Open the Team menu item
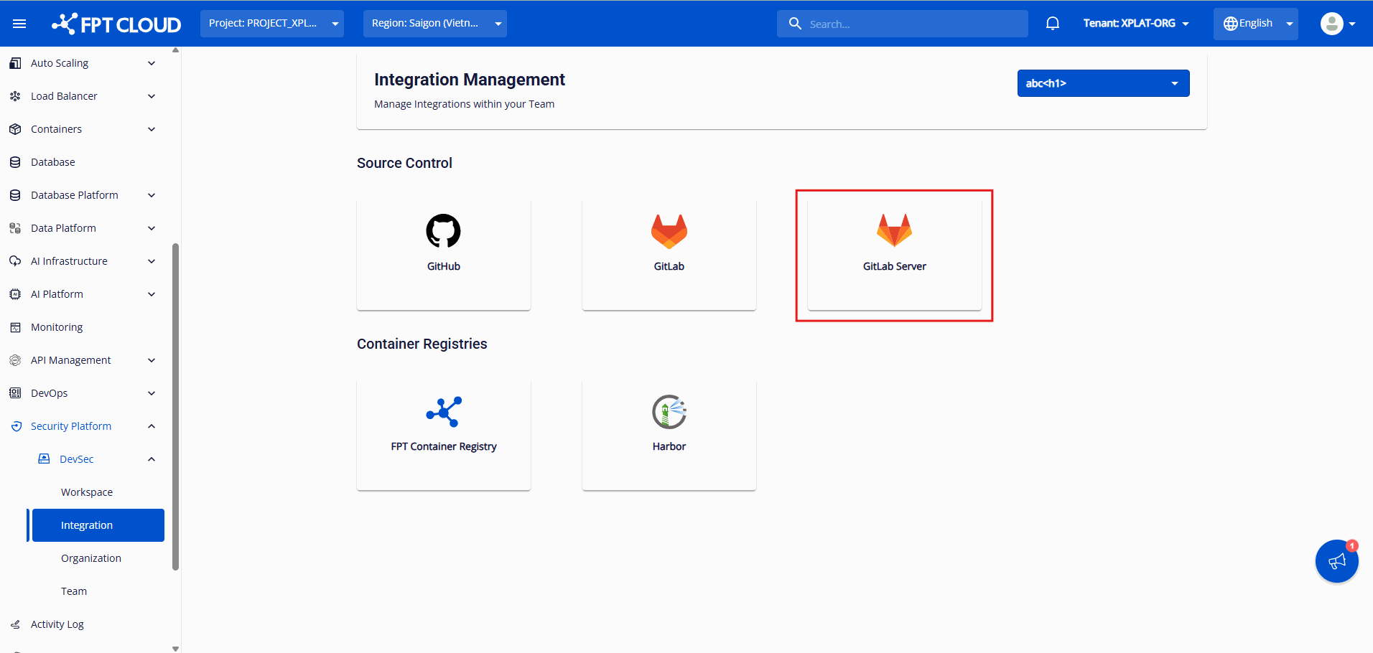 click(74, 591)
